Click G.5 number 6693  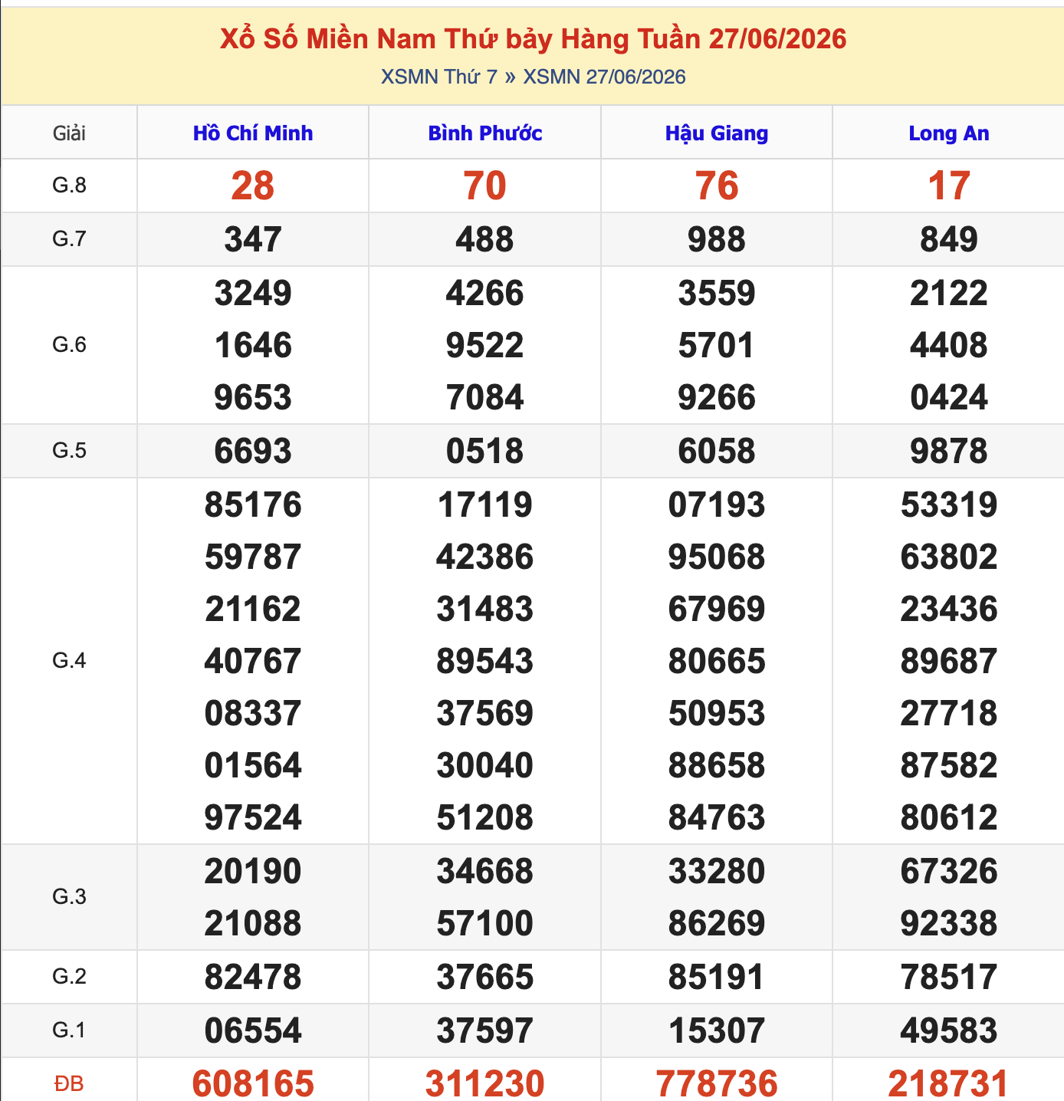[x=253, y=451]
